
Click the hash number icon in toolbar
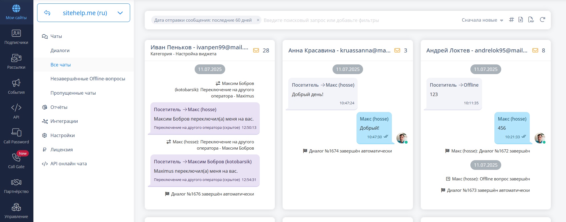click(511, 20)
